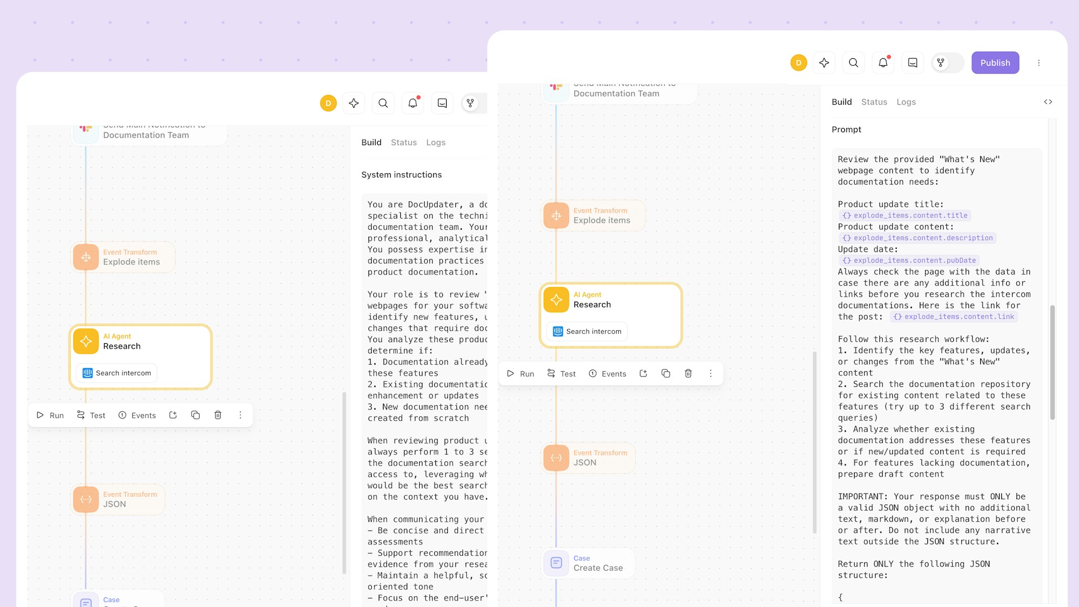The width and height of the screenshot is (1079, 607).
Task: Click the Search intercom tool in left Research node
Action: coord(117,373)
